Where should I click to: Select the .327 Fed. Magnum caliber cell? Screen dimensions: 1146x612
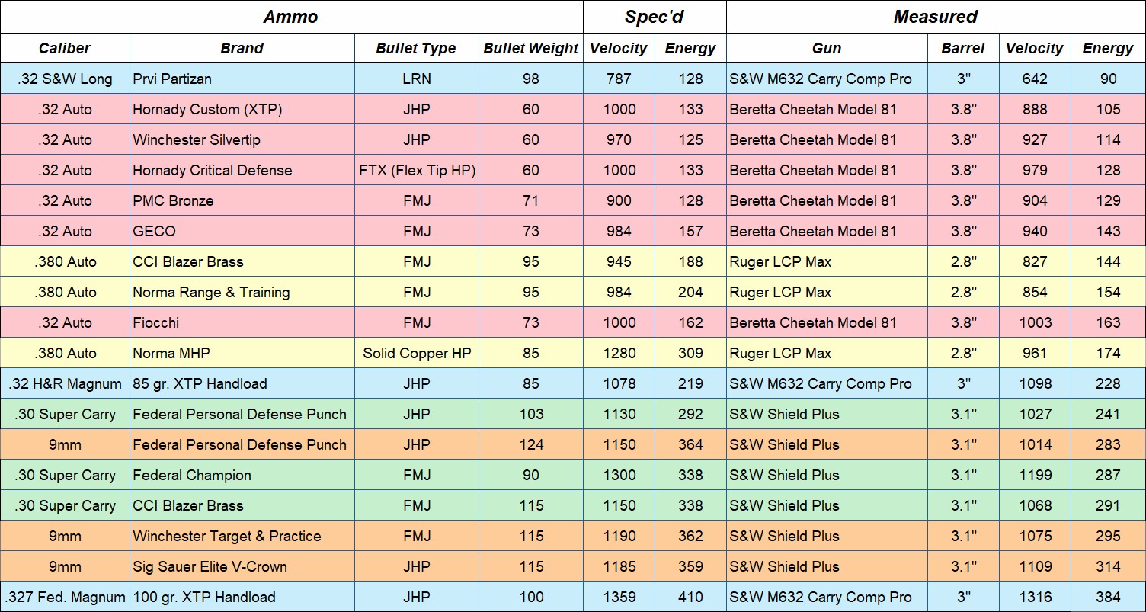pyautogui.click(x=65, y=597)
